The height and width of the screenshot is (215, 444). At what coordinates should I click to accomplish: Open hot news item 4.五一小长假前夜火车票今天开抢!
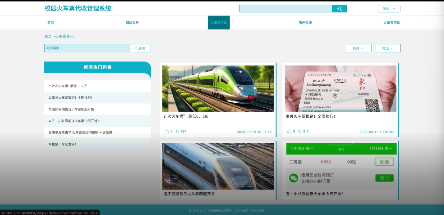[98, 121]
